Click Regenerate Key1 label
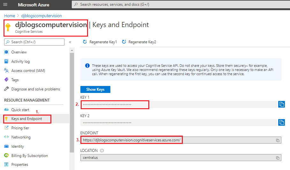Viewport: 290px width, 170px height. tap(103, 42)
